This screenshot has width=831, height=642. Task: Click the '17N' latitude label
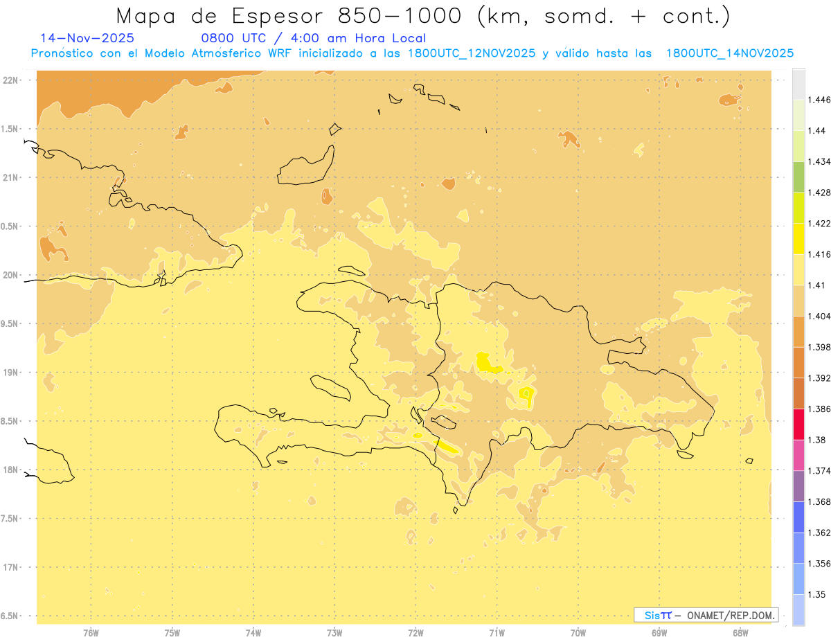click(x=10, y=567)
